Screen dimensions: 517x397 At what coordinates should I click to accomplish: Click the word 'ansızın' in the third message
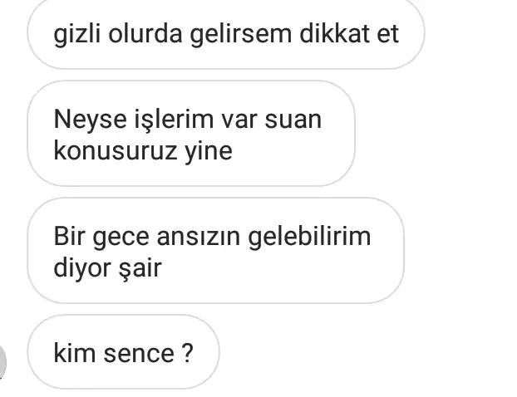pos(199,238)
